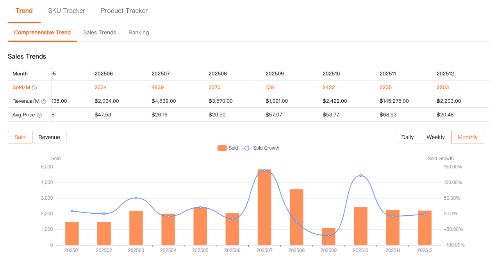Click the 202511 revenue cell ฿145,275.00
This screenshot has width=496, height=261.
pyautogui.click(x=394, y=101)
